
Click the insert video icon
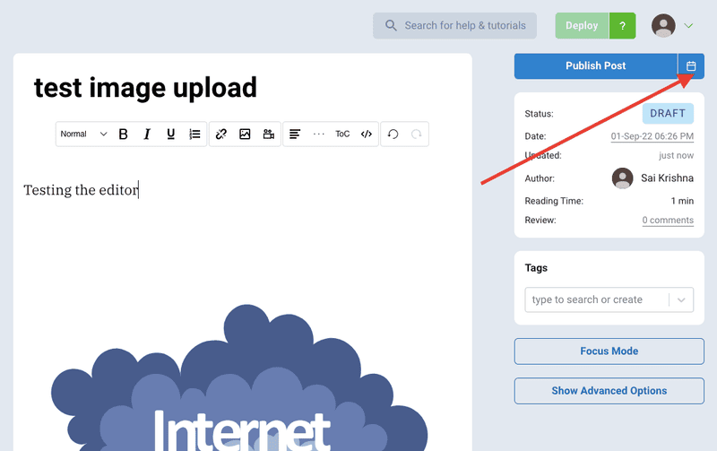[268, 134]
